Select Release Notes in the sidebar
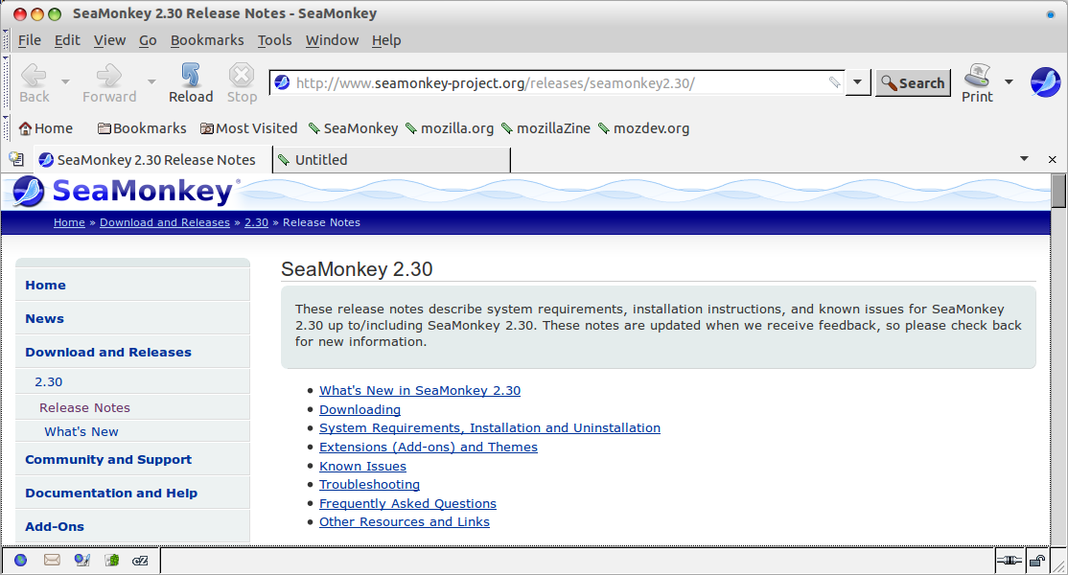Screen dimensions: 1068x575 tap(133, 407)
